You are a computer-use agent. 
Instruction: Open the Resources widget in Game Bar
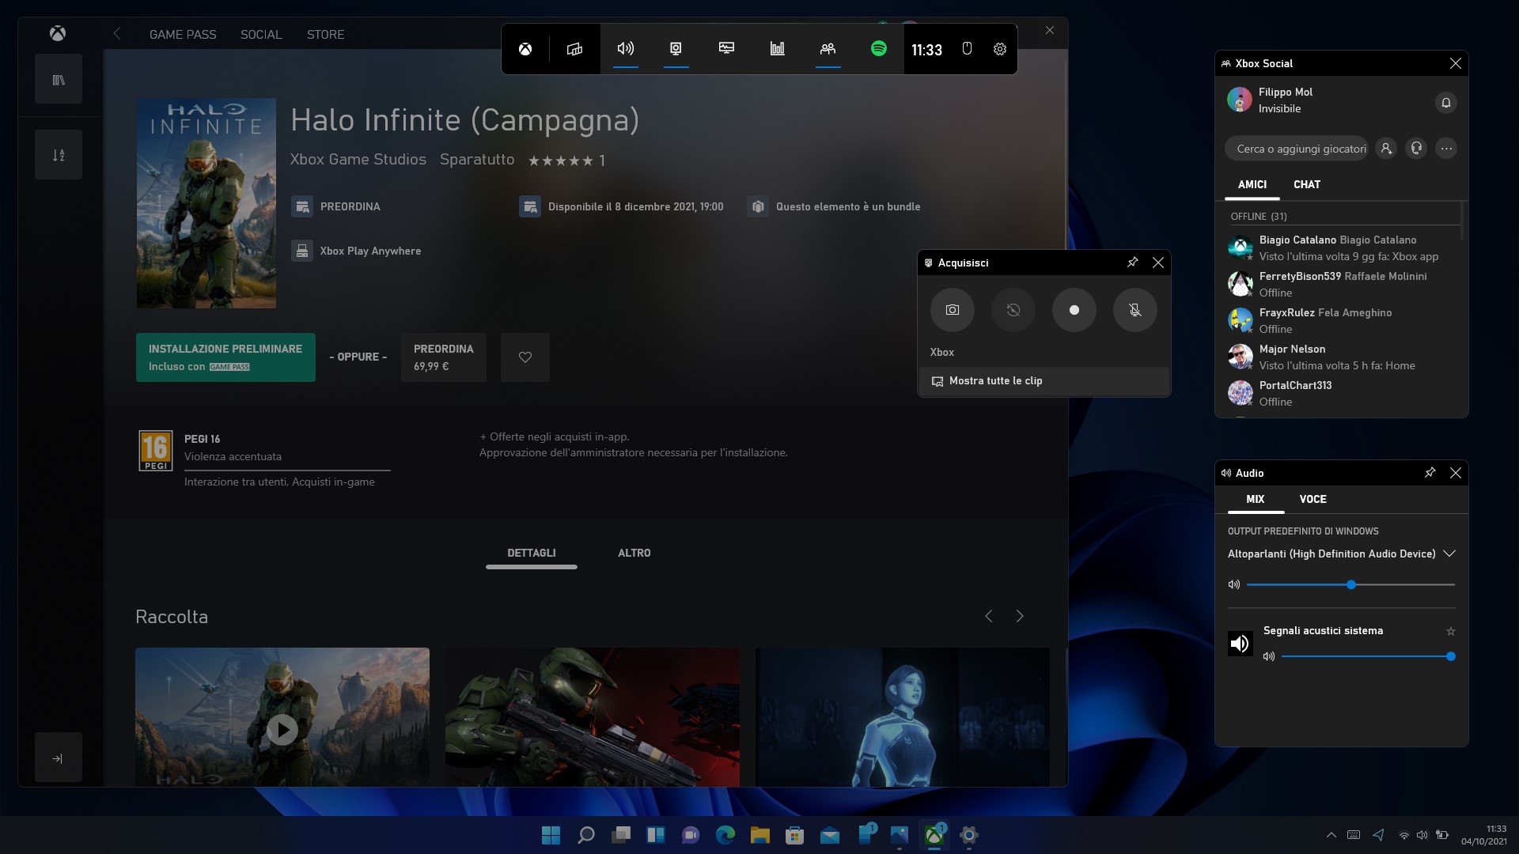(x=777, y=49)
